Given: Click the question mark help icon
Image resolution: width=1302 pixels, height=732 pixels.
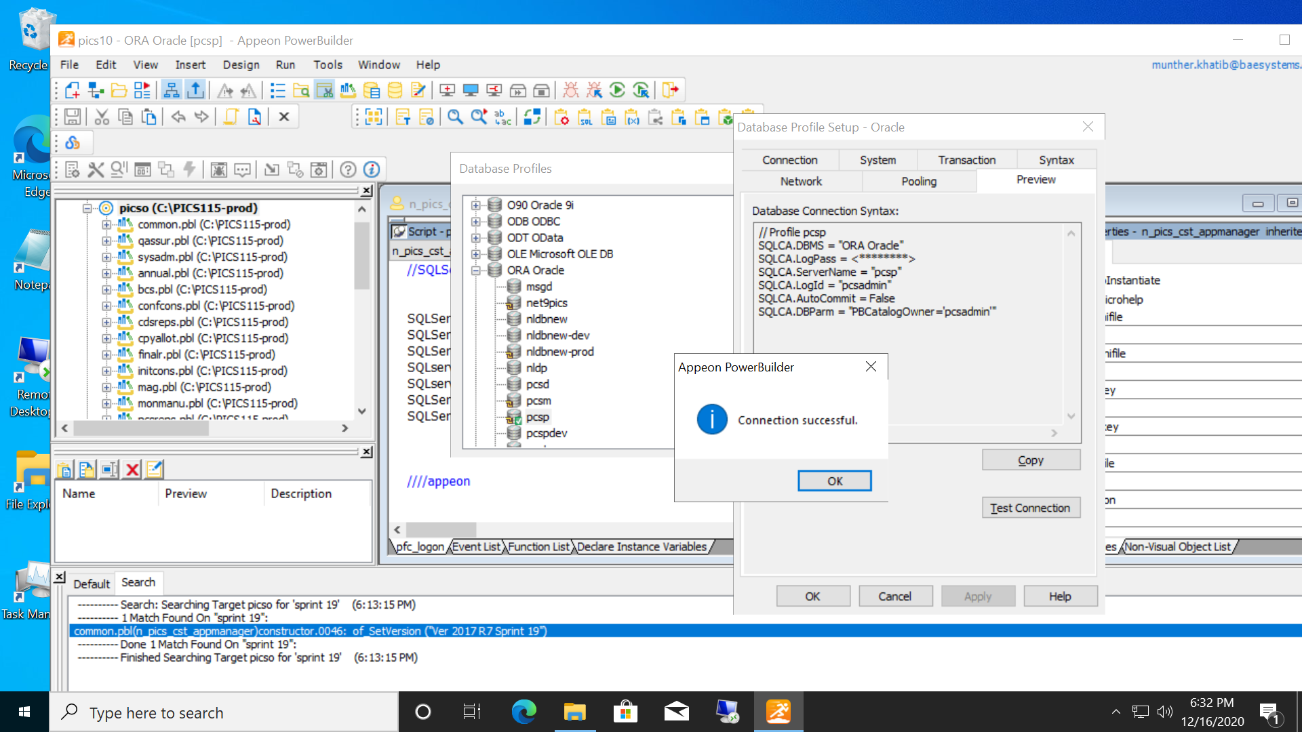Looking at the screenshot, I should [x=348, y=169].
